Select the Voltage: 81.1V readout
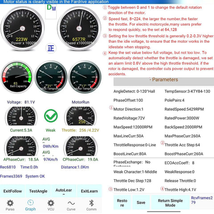The width and height of the screenshot is (214, 214). (21, 102)
